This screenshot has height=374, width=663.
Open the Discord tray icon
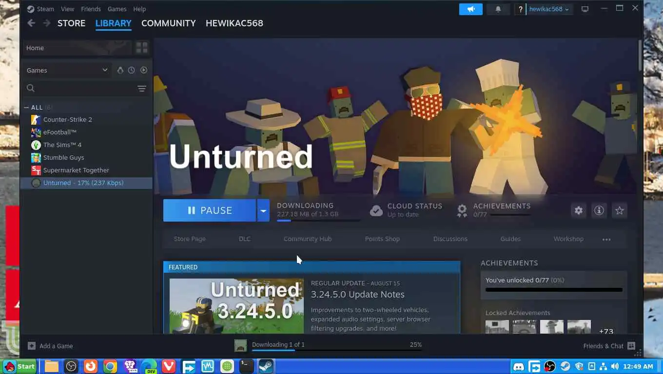coord(519,366)
